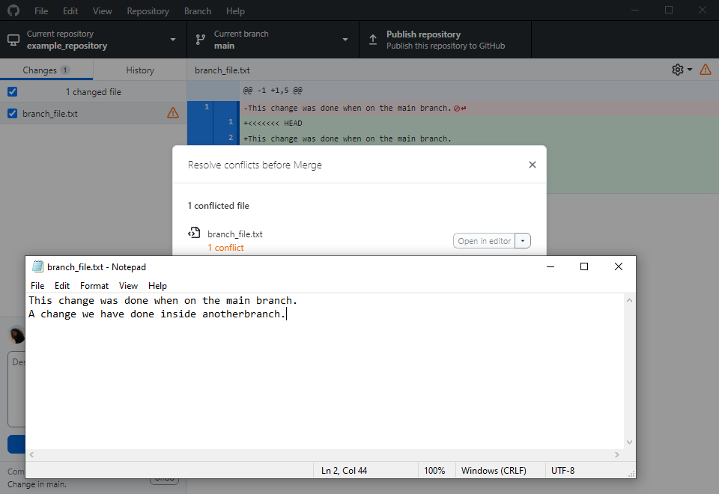Image resolution: width=719 pixels, height=494 pixels.
Task: Click the Ln 2, Col 44 status entry
Action: [344, 471]
